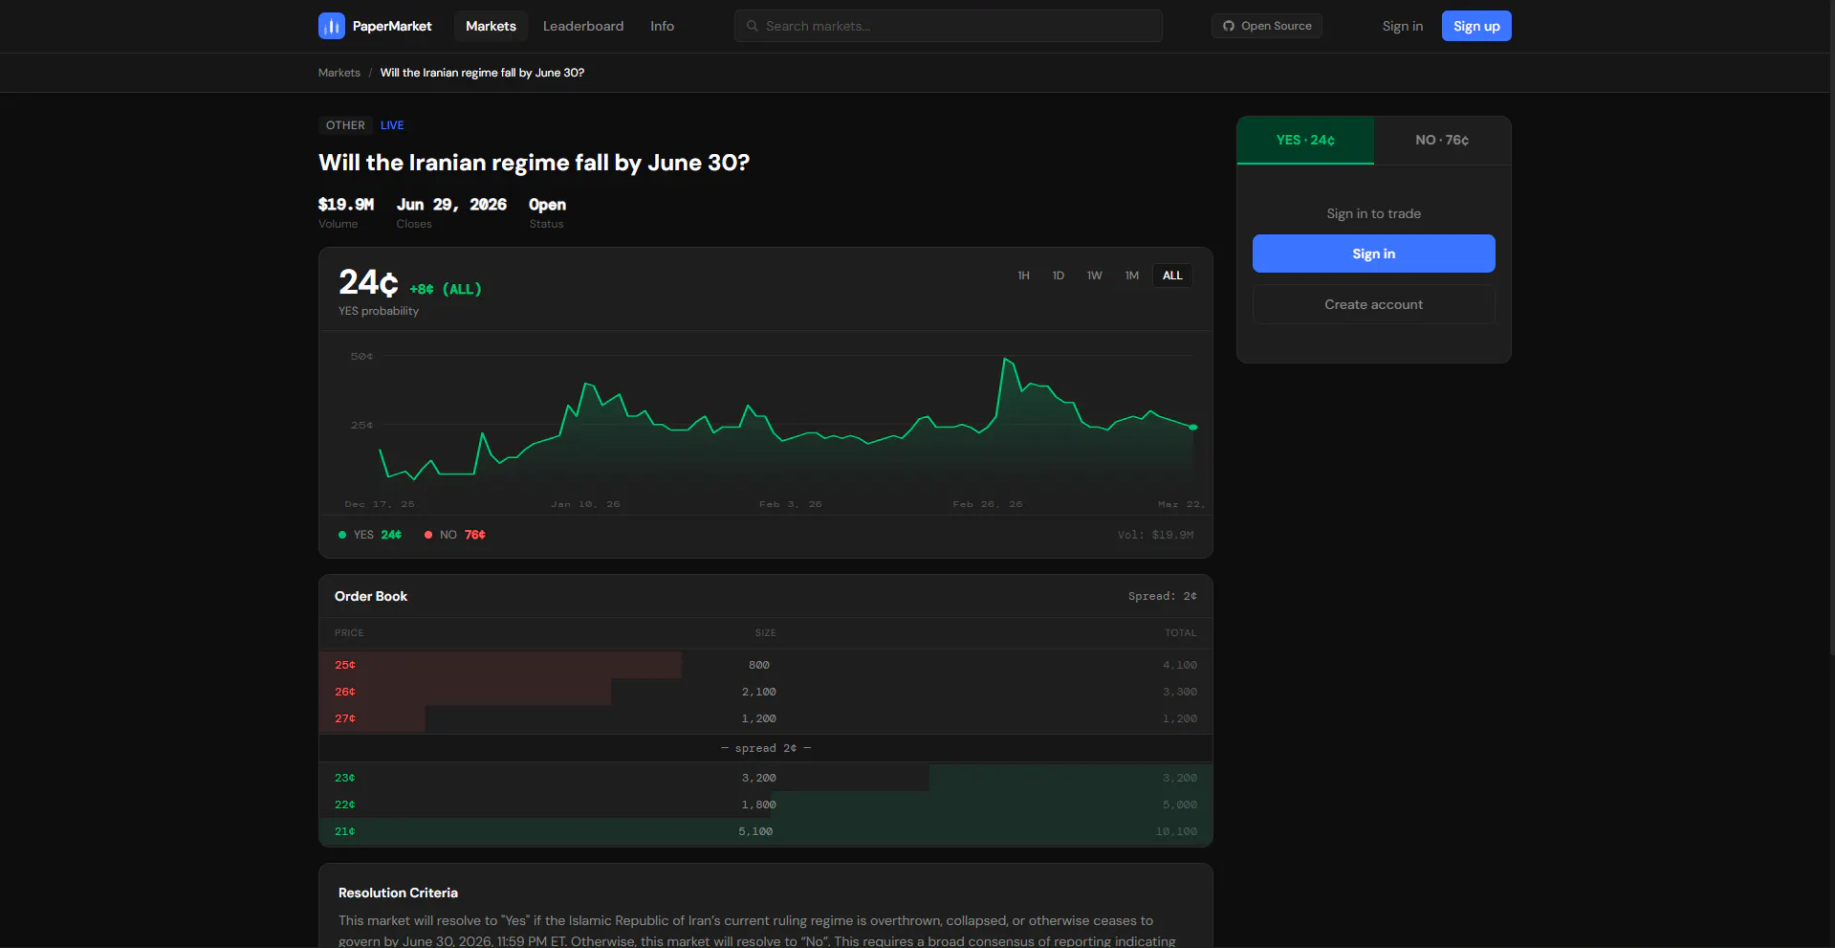1835x948 pixels.
Task: Click the 25¢ ask row price
Action: [345, 665]
